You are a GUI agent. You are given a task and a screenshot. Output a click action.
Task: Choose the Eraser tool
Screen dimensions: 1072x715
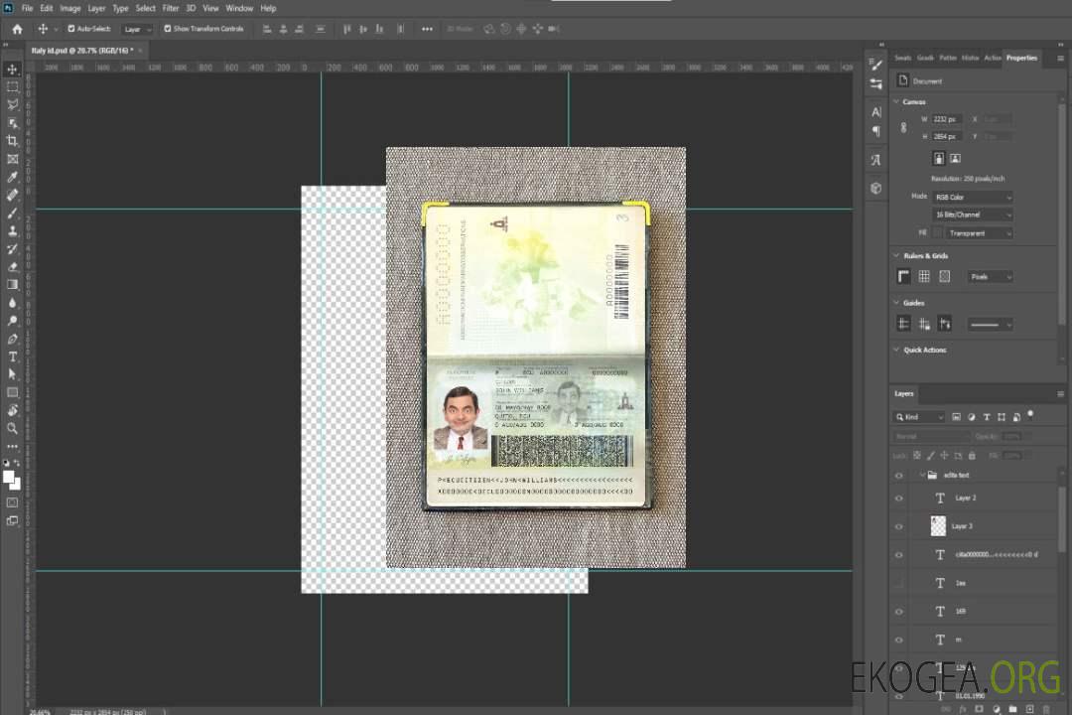coord(13,266)
